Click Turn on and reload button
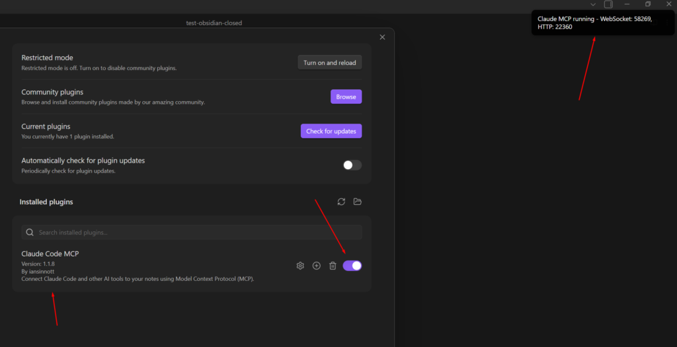 click(330, 63)
